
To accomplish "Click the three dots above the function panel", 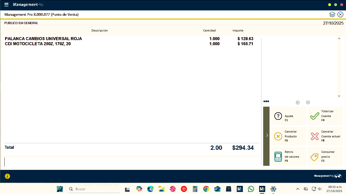I will [266, 101].
